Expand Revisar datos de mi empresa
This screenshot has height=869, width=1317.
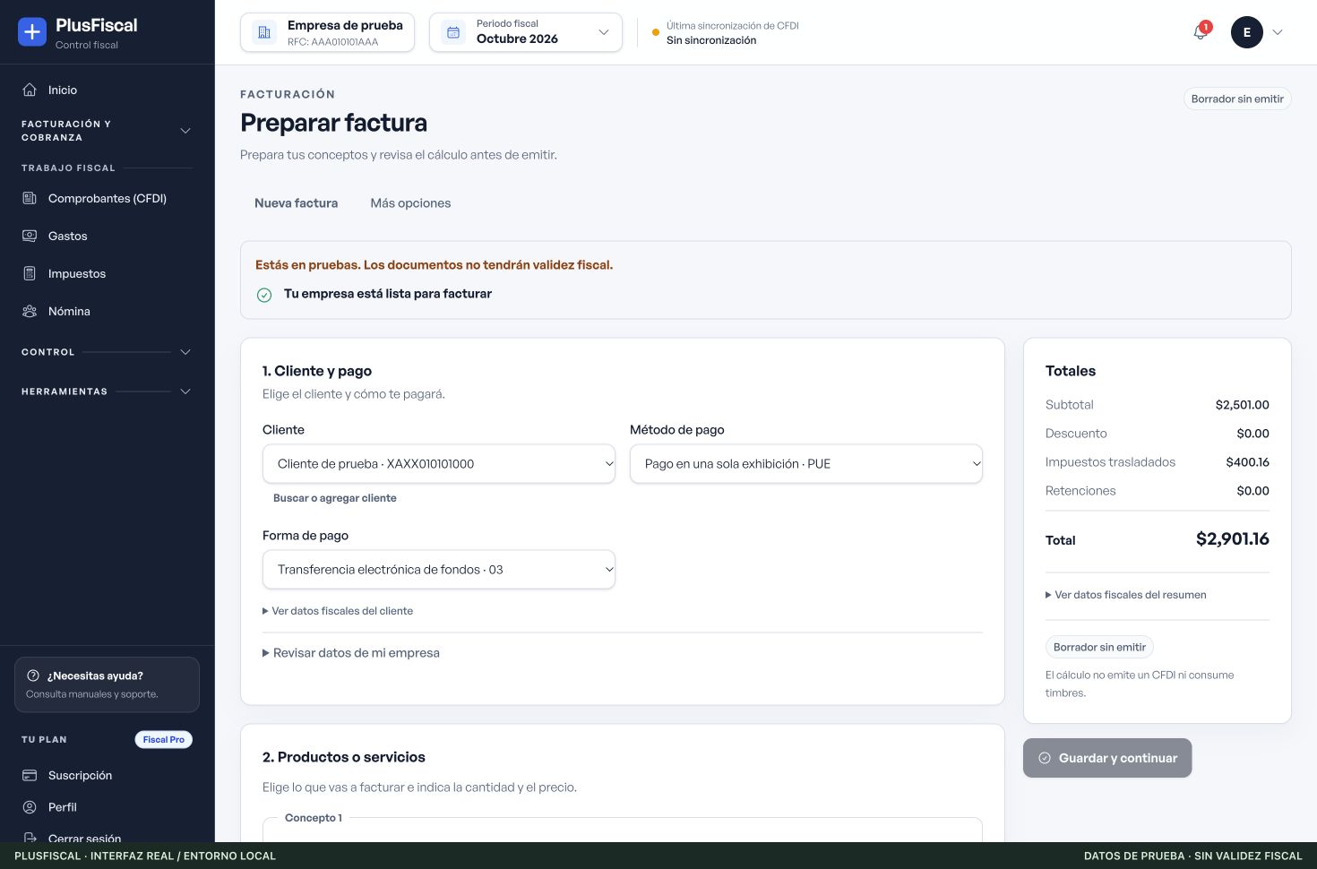(x=351, y=653)
